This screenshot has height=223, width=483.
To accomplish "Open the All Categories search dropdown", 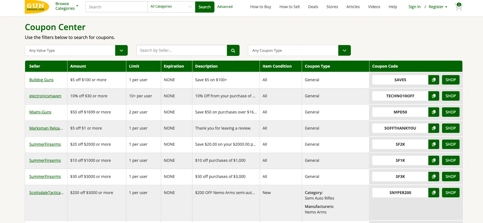I will click(171, 7).
